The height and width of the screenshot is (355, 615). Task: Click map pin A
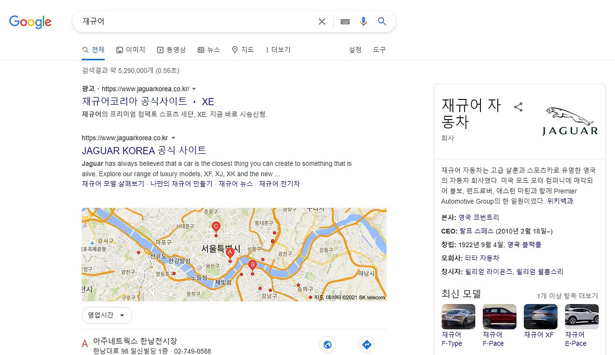230,253
